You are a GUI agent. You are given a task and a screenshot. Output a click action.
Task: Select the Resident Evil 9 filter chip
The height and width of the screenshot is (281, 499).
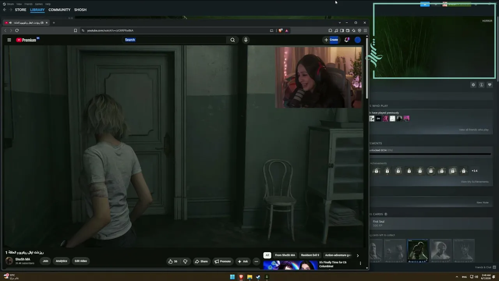click(x=310, y=255)
